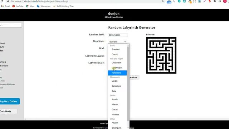This screenshot has height=129, width=229.
Task: Click the purple pen extension icon
Action: [x=205, y=1]
